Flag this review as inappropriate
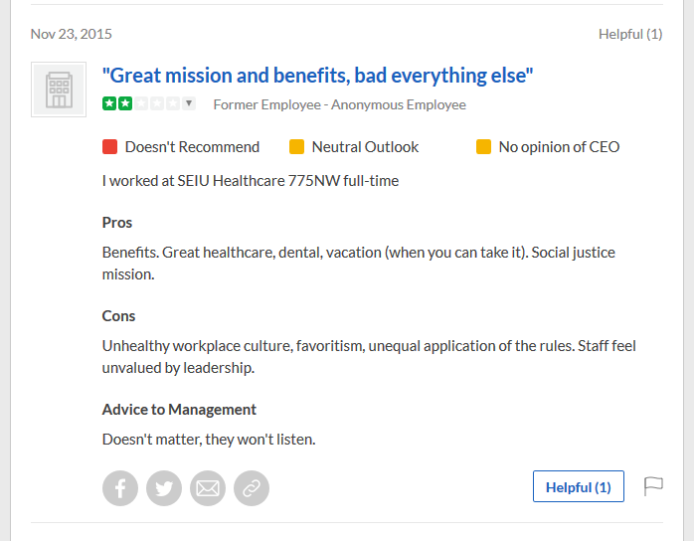Screen dimensions: 694x541 653,486
